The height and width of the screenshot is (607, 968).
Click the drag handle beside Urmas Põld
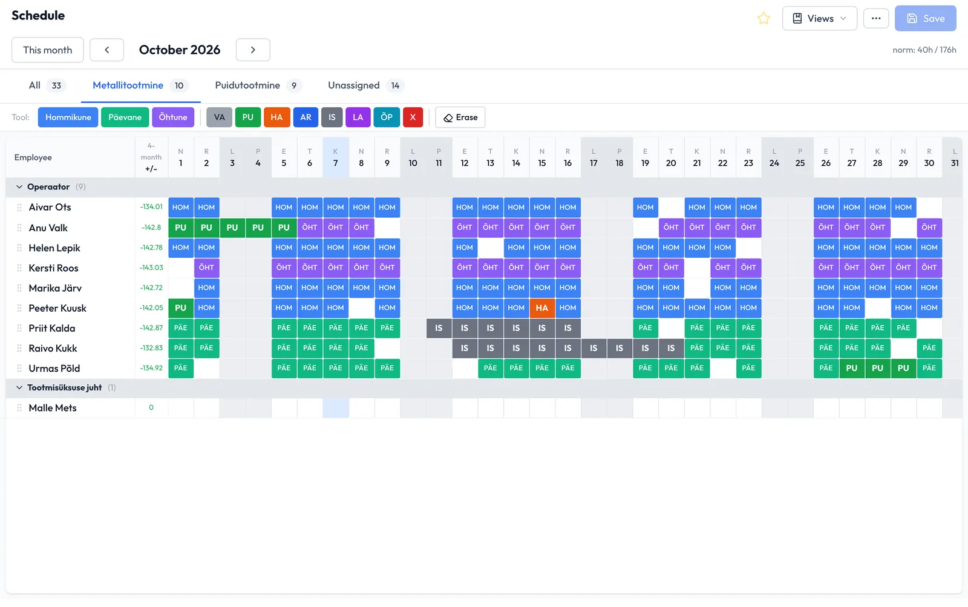(19, 369)
